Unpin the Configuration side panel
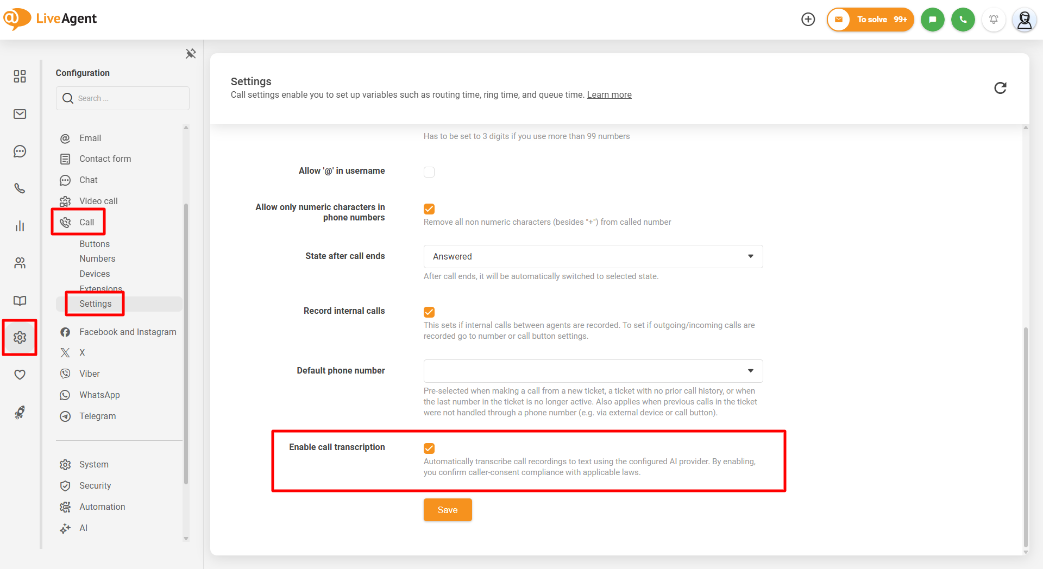 pos(191,53)
